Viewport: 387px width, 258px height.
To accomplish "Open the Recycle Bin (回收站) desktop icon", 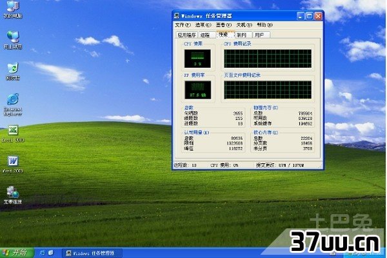I will pos(13,72).
